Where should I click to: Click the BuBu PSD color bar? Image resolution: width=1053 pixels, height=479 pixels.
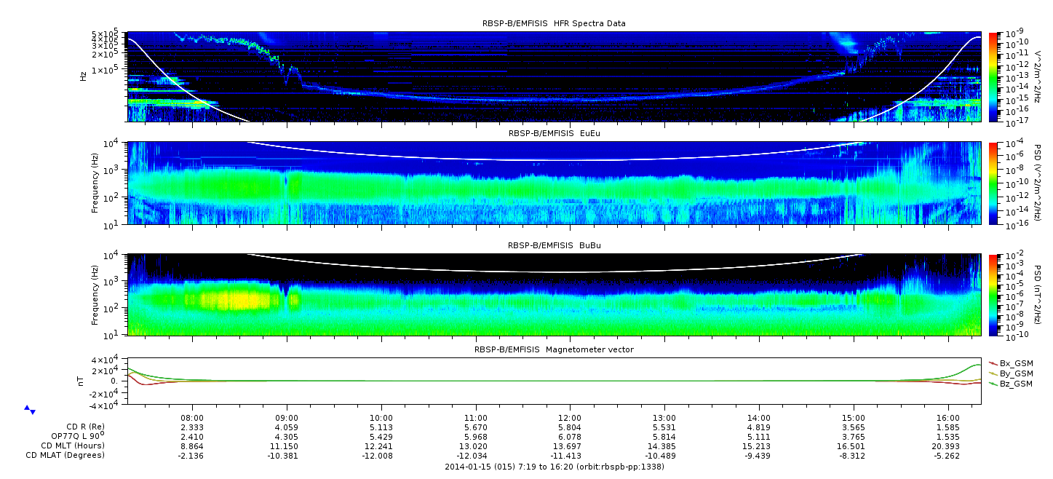pyautogui.click(x=993, y=295)
